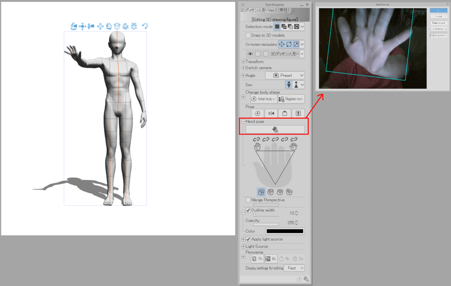Expand the Panorama section
Screen dimensions: 451x286
pos(243,257)
